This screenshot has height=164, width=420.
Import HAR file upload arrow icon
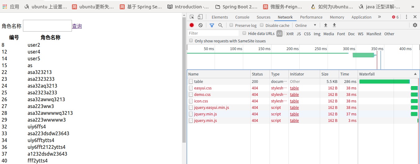(x=325, y=25)
